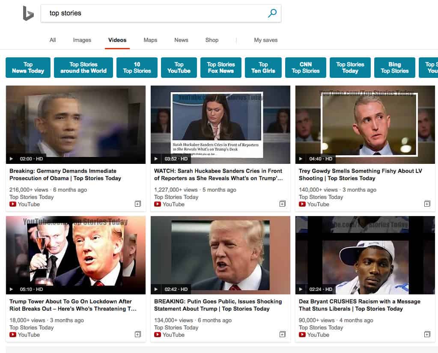Play the Sarah Huckabee Sanders video icon
The width and height of the screenshot is (438, 353).
click(156, 159)
